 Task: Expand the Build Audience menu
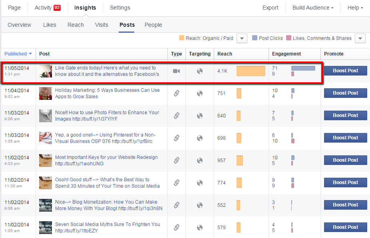(313, 8)
